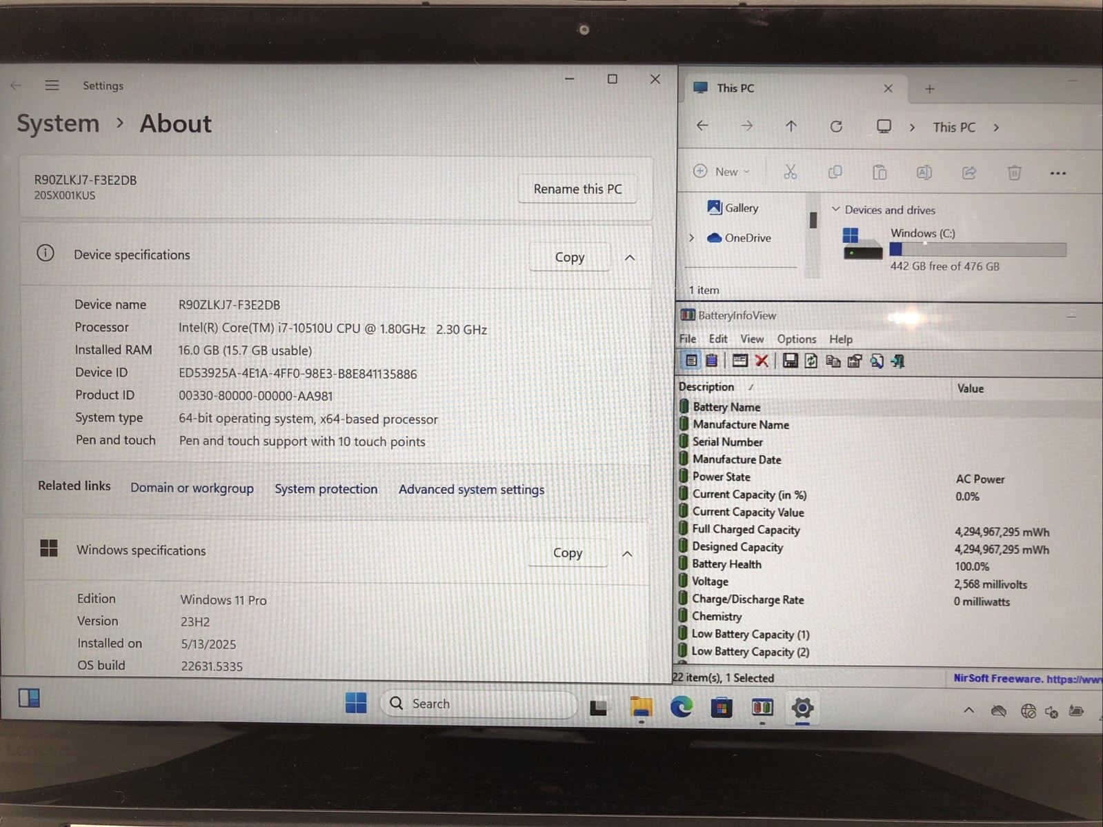The width and height of the screenshot is (1103, 827).
Task: Click the chevron after This PC in the address bar
Action: tap(996, 128)
